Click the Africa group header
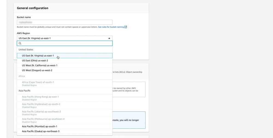Screen dimensions: 273x138 [x=22, y=76]
